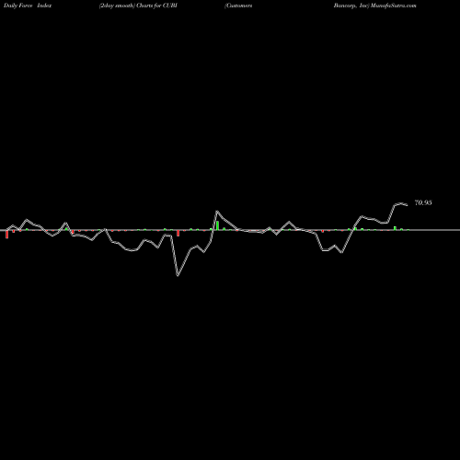This screenshot has width=460, height=460.
Task: Click the tallest green force bar
Action: pyautogui.click(x=217, y=225)
